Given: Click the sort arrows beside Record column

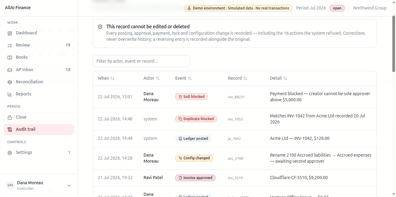Looking at the screenshot, I should coord(245,78).
